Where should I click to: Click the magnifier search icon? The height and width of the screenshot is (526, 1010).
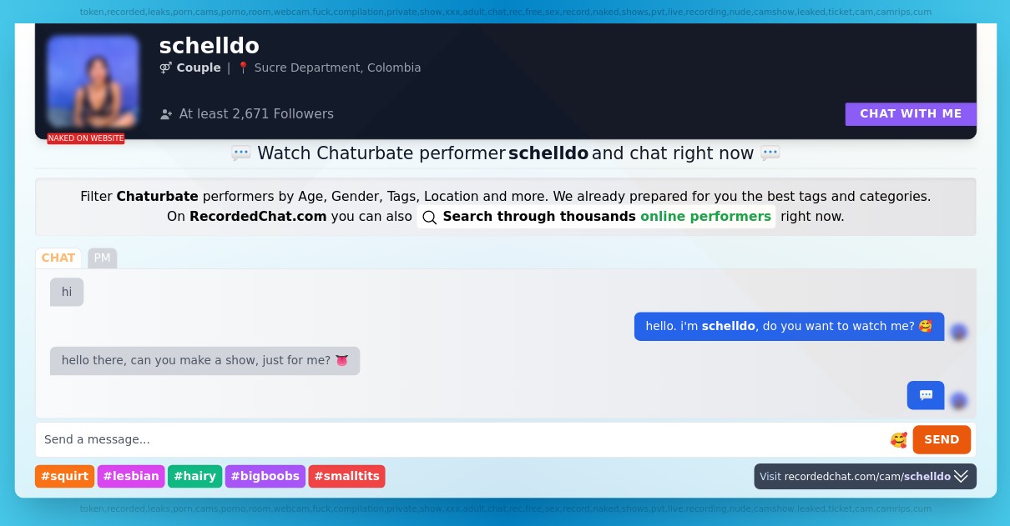coord(430,218)
